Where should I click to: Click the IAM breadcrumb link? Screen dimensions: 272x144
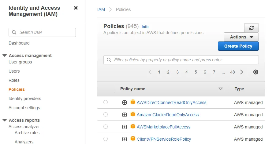[x=101, y=9]
